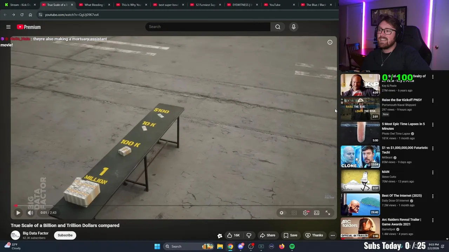The image size is (449, 252).
Task: Open options menu for Best Of The Internet
Action: 433,196
